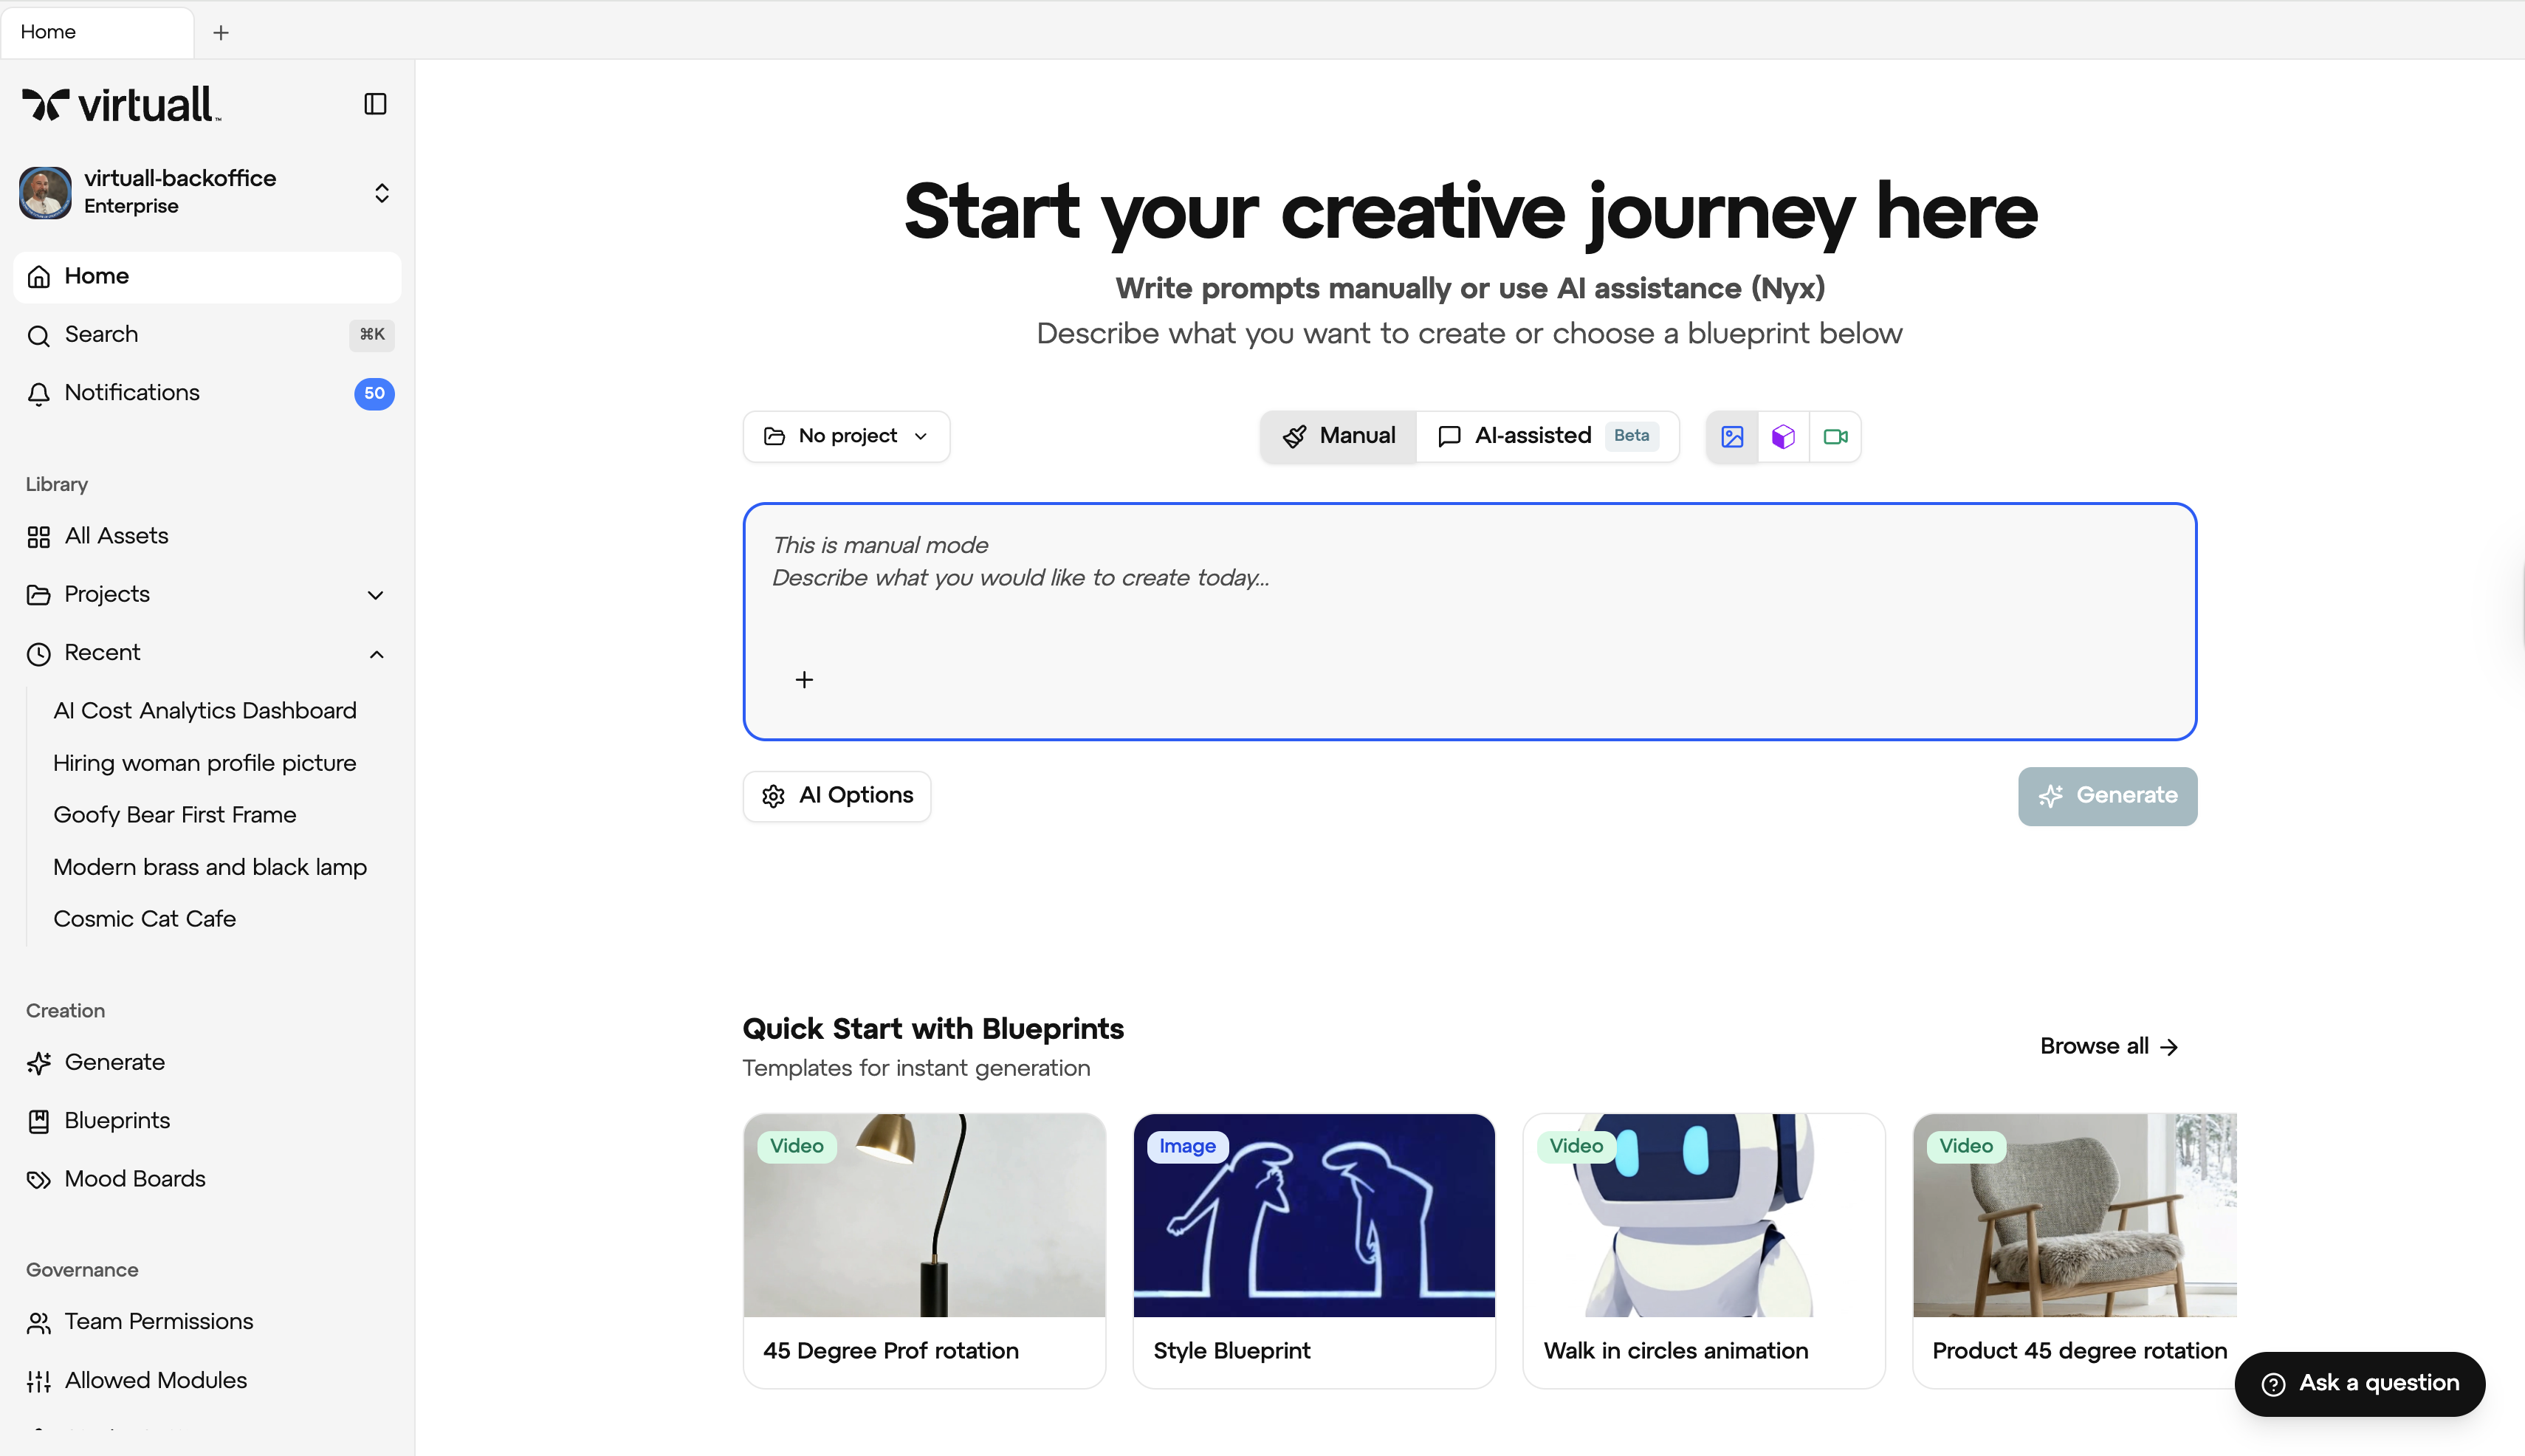The image size is (2525, 1456).
Task: Select video generation type icon
Action: 1835,437
